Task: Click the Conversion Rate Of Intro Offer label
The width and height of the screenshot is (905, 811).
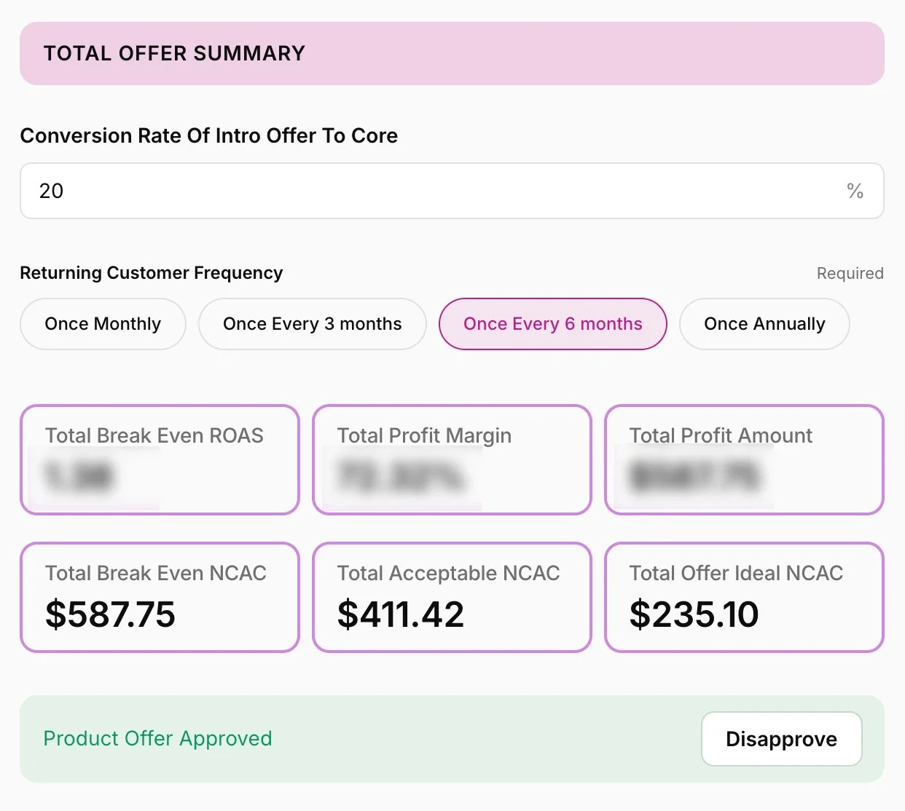Action: pos(208,135)
